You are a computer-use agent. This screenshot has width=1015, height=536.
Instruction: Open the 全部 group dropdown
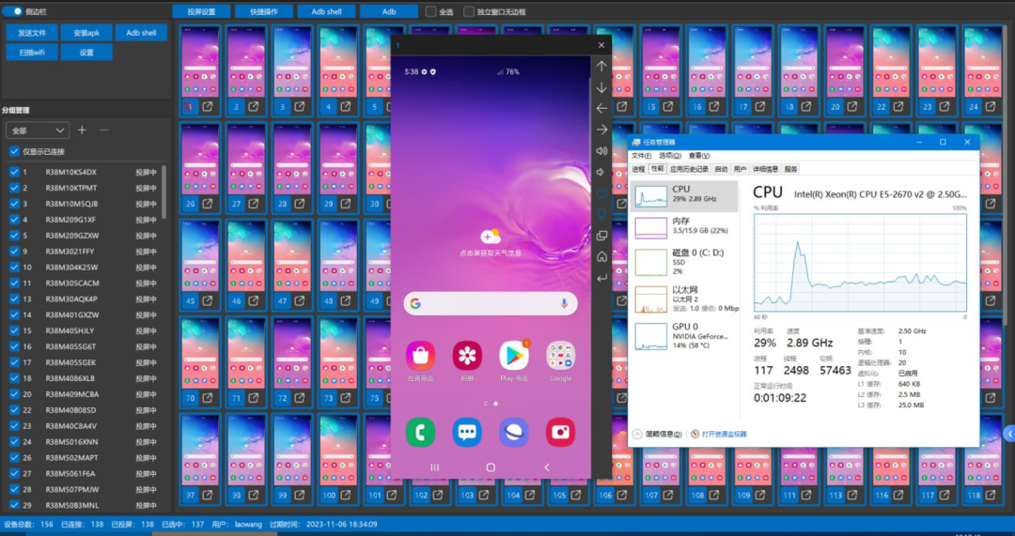38,130
